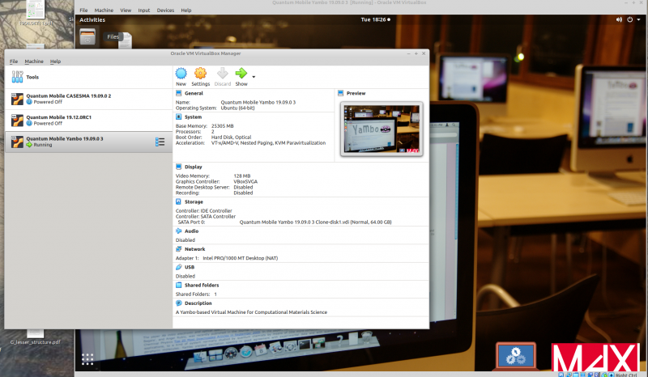Open View menu of the running VM window
This screenshot has width=648, height=377.
126,10
